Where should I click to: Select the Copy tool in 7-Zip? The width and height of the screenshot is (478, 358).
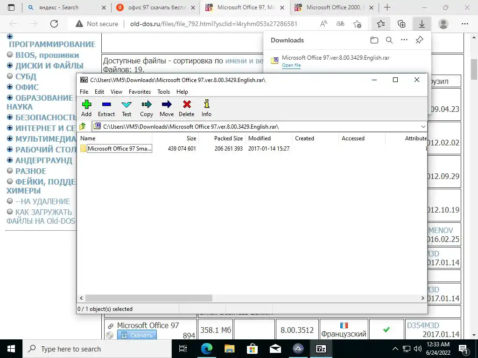146,108
